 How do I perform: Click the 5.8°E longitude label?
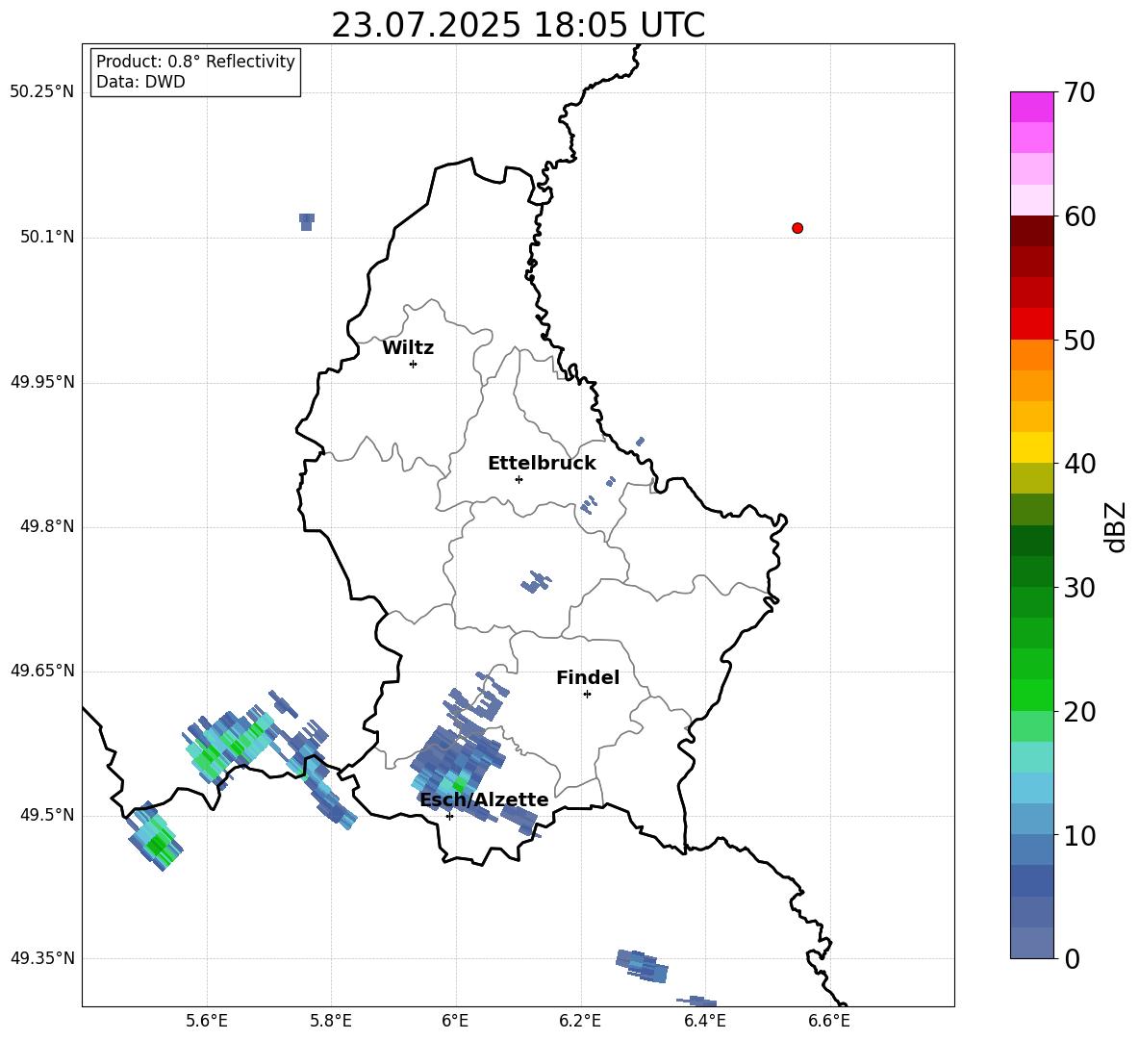331,1021
